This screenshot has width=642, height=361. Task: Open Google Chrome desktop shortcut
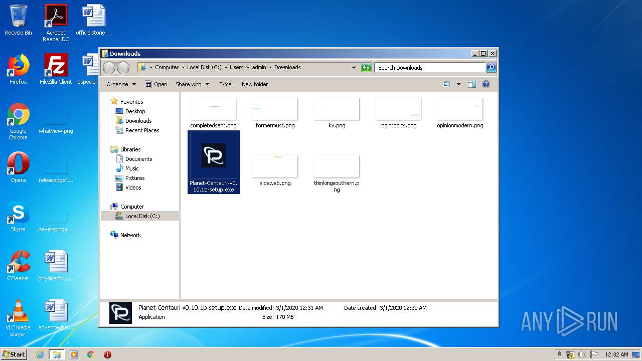[18, 121]
